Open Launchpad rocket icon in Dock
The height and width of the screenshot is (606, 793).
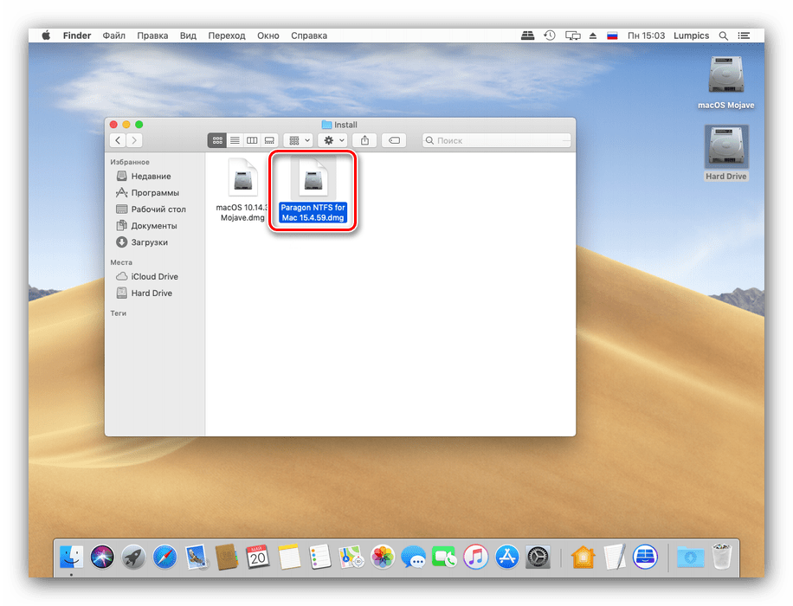click(x=133, y=558)
